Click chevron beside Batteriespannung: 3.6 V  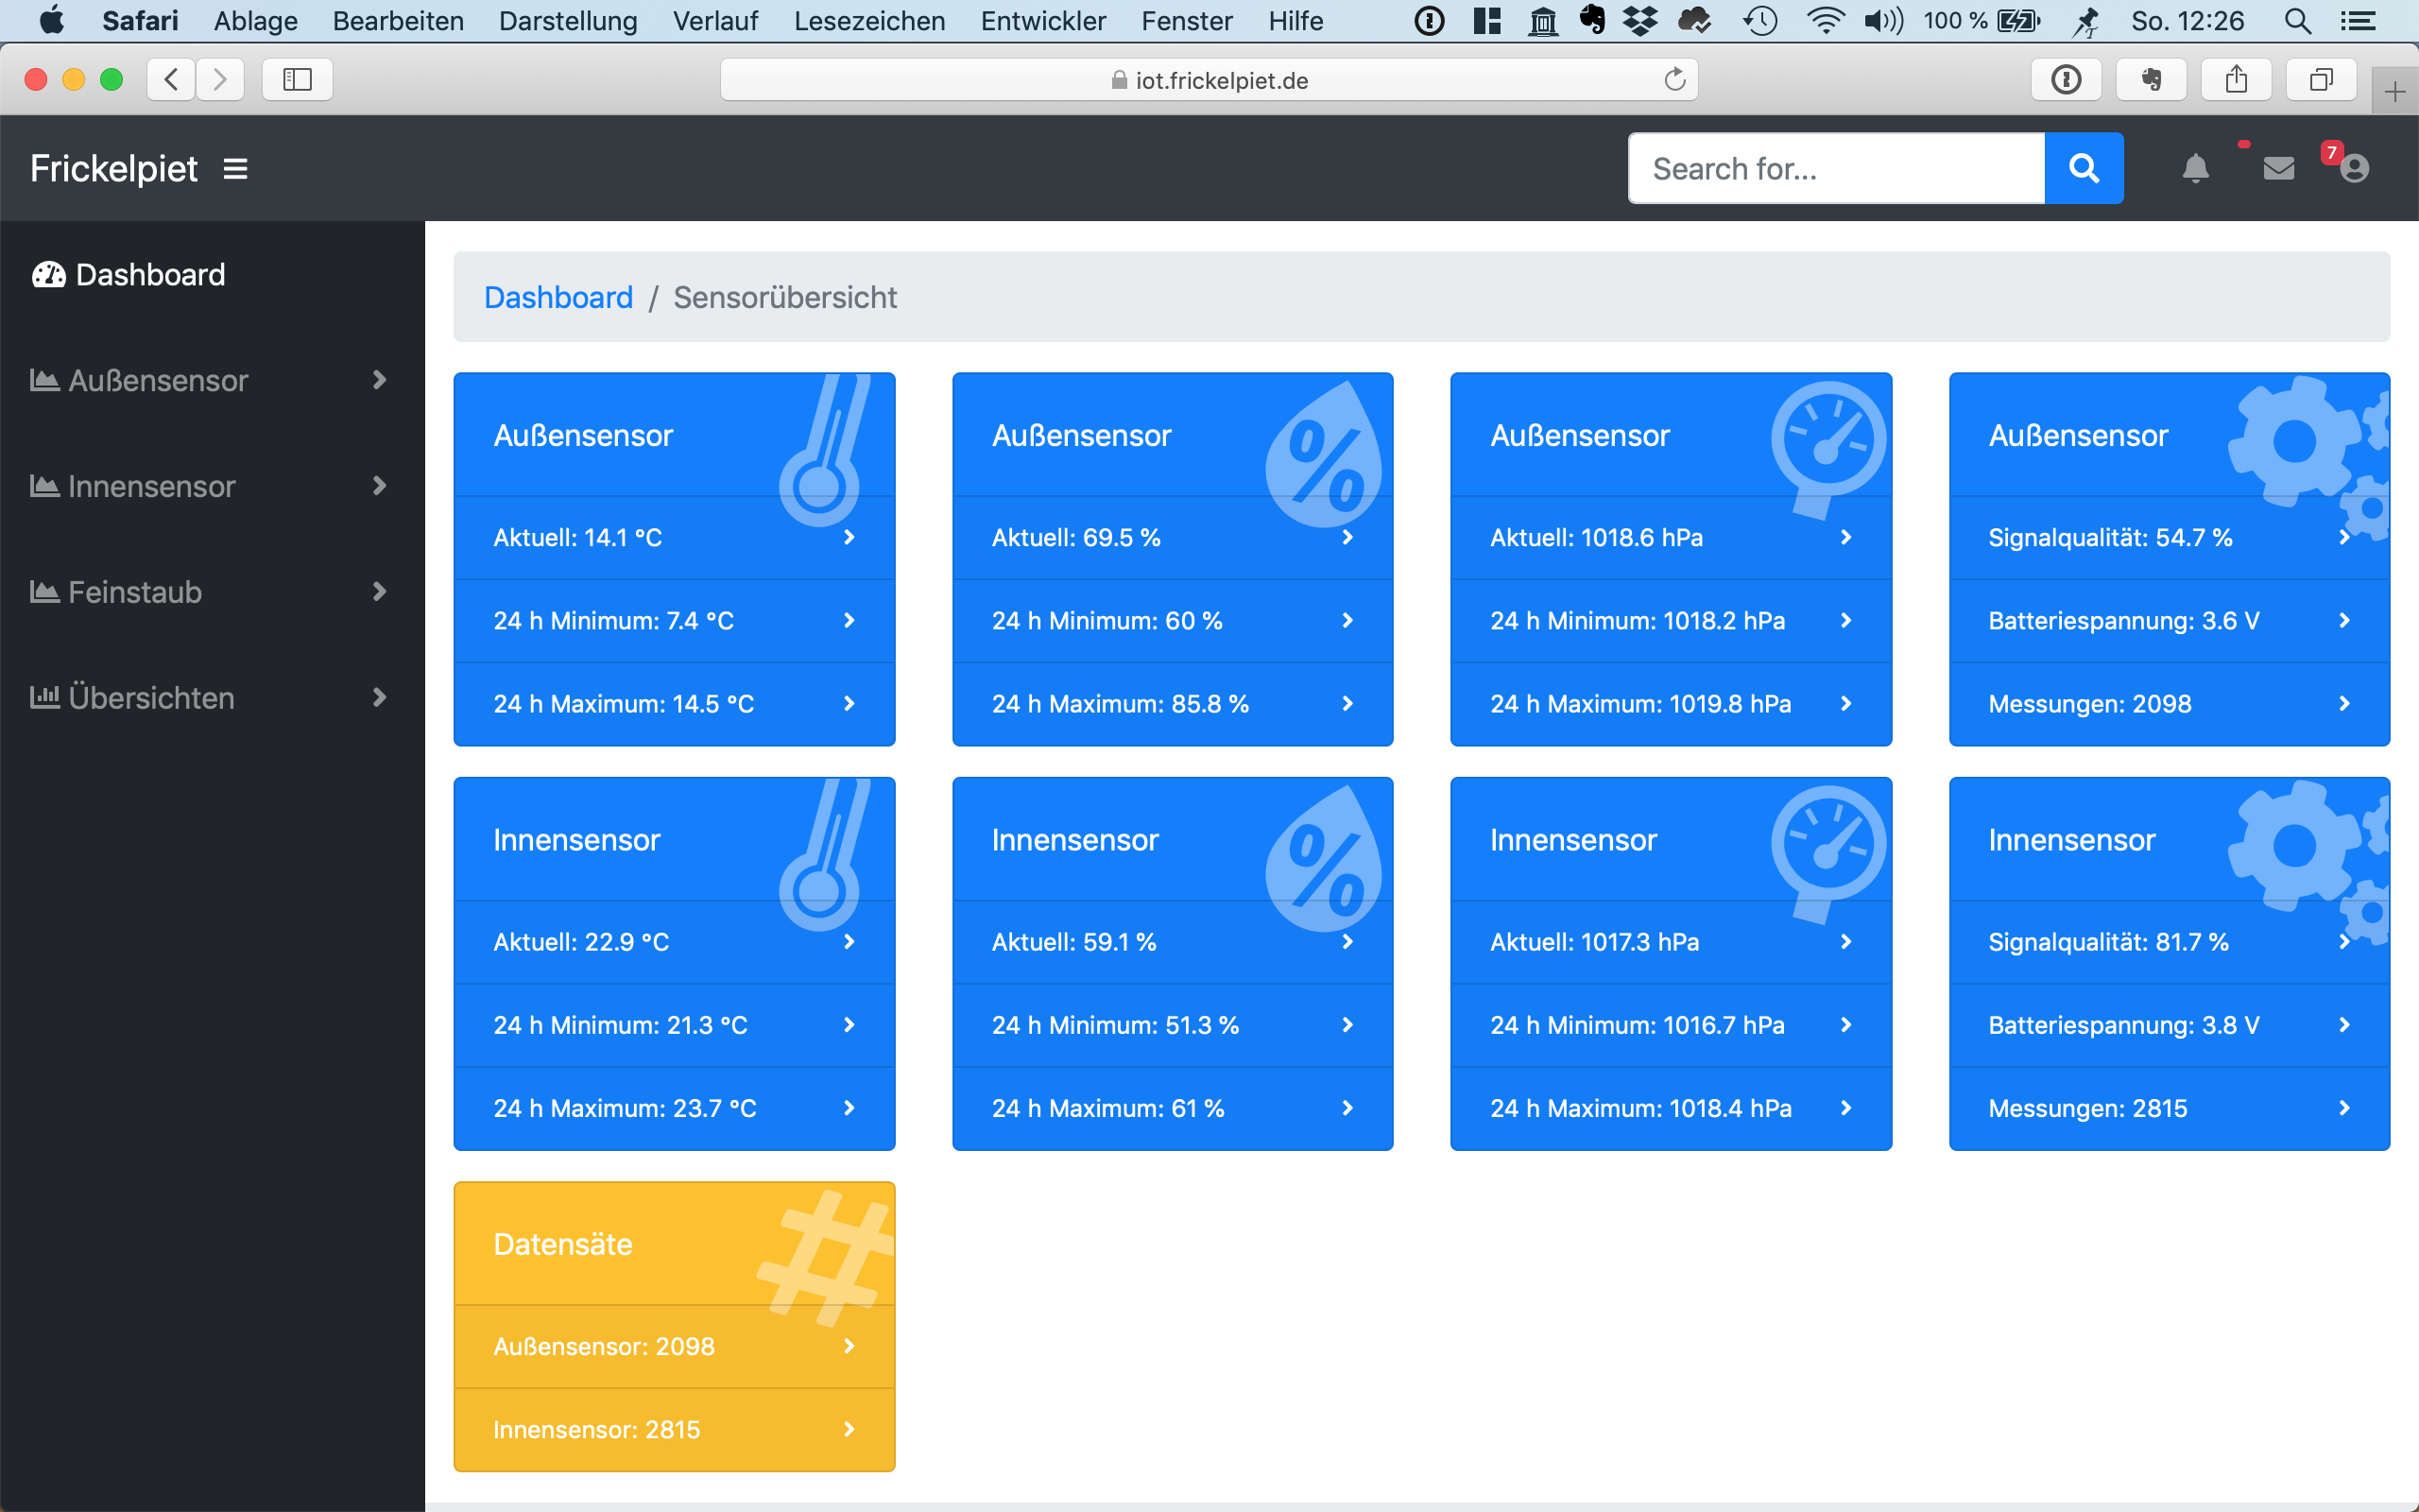[2345, 620]
